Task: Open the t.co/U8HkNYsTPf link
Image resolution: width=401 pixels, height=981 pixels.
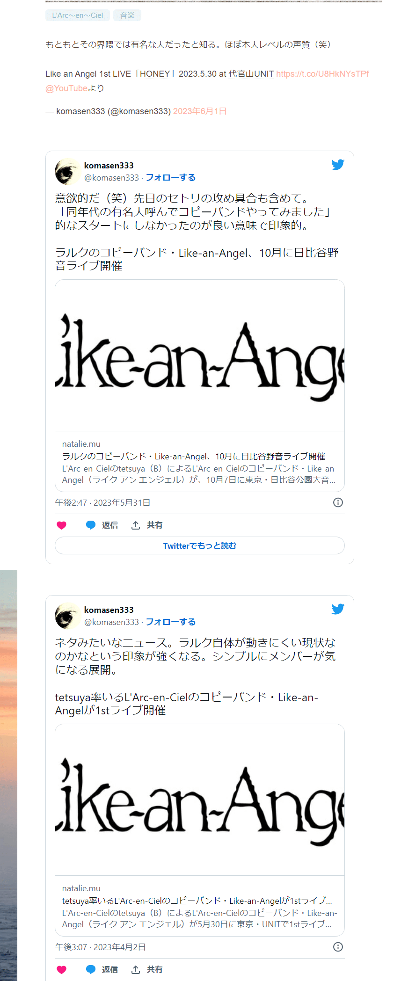Action: pyautogui.click(x=322, y=74)
